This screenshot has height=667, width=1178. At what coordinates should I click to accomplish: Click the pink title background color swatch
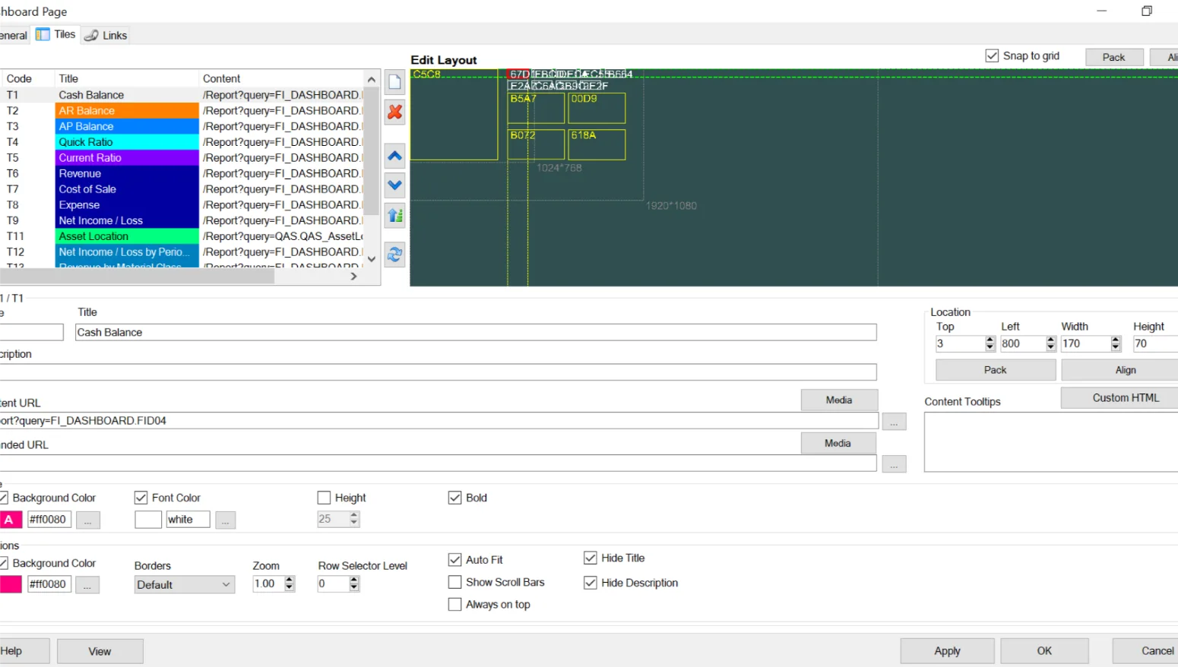(10, 520)
